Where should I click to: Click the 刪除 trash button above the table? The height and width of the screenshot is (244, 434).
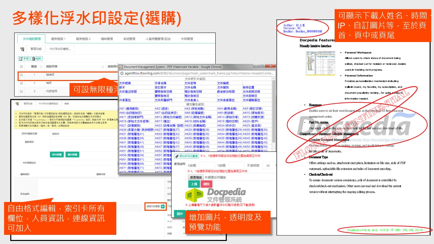37,58
